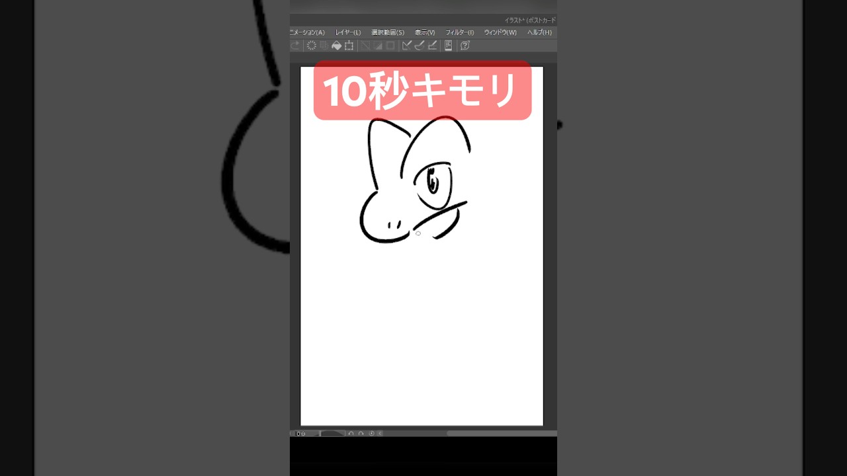Enable Snap to Special Ruler icon
Image resolution: width=847 pixels, height=476 pixels.
[420, 46]
